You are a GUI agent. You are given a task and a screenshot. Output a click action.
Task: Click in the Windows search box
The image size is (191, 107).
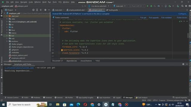coord(27,104)
